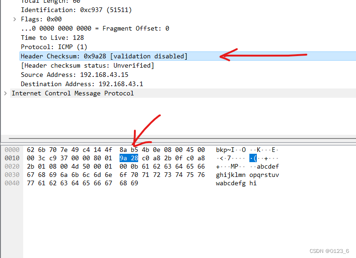Image resolution: width=356 pixels, height=258 pixels.
Task: Click ASCII text 'wabcdefg' in hex pane
Action: coord(231,183)
